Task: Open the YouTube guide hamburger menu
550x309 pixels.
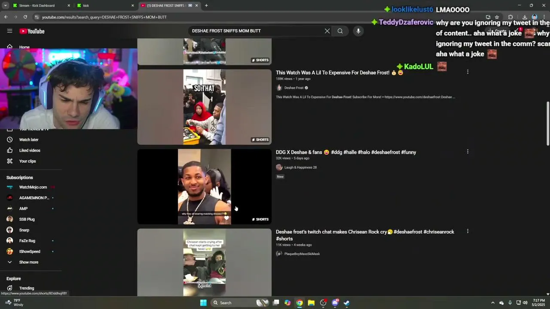Action: [9, 31]
